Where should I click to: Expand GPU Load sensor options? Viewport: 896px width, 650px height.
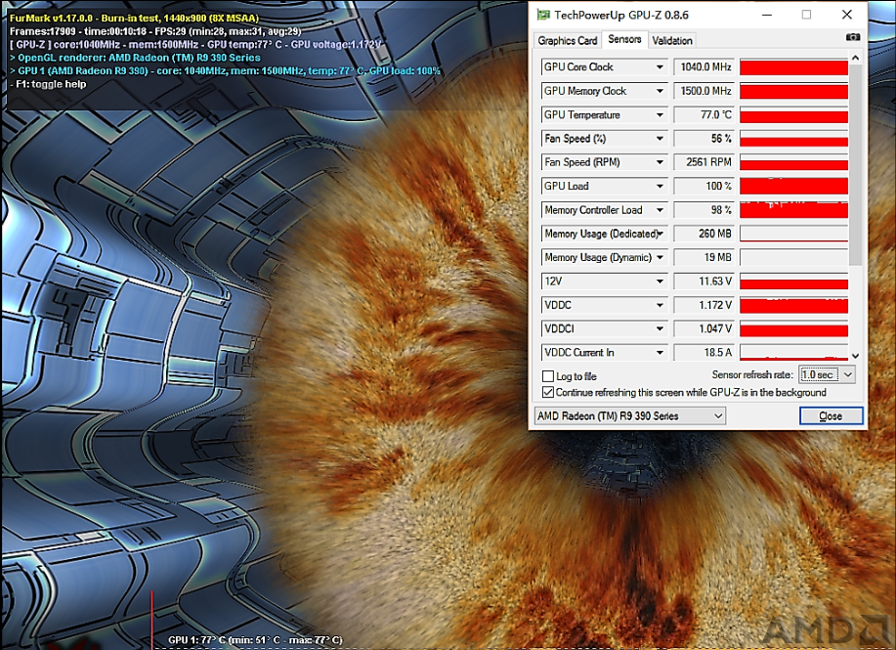[x=660, y=187]
